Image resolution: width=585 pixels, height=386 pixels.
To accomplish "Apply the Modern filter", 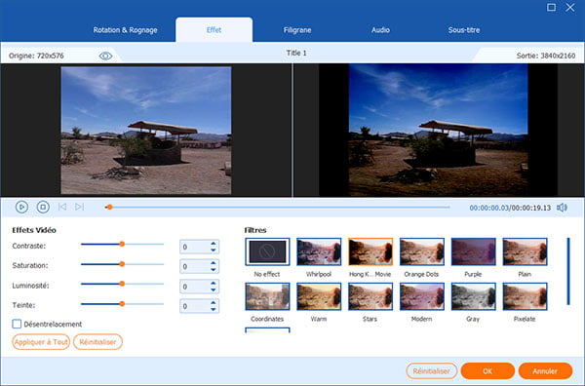I will pyautogui.click(x=421, y=296).
